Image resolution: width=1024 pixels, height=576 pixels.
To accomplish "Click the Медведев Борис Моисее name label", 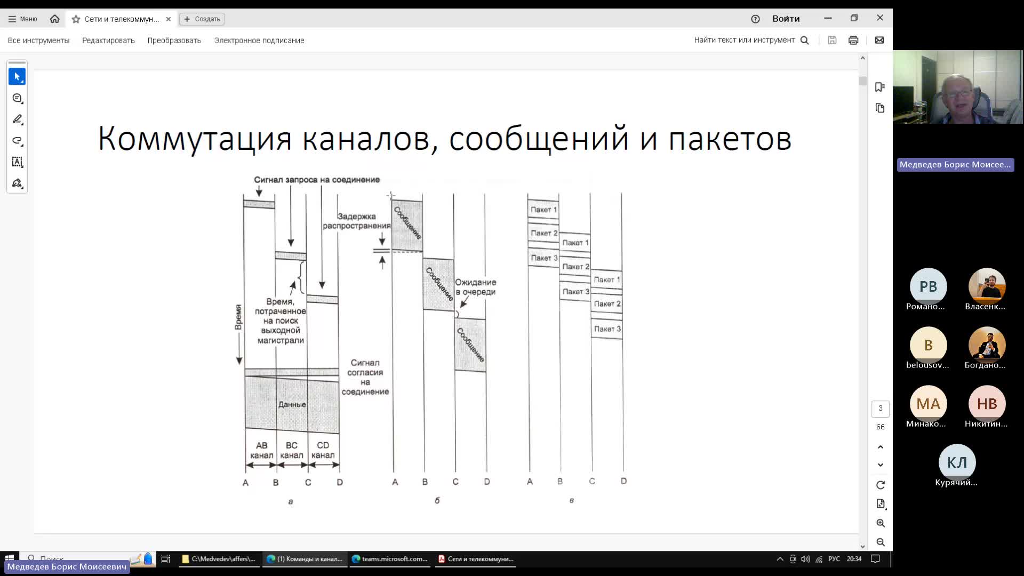I will [x=955, y=164].
